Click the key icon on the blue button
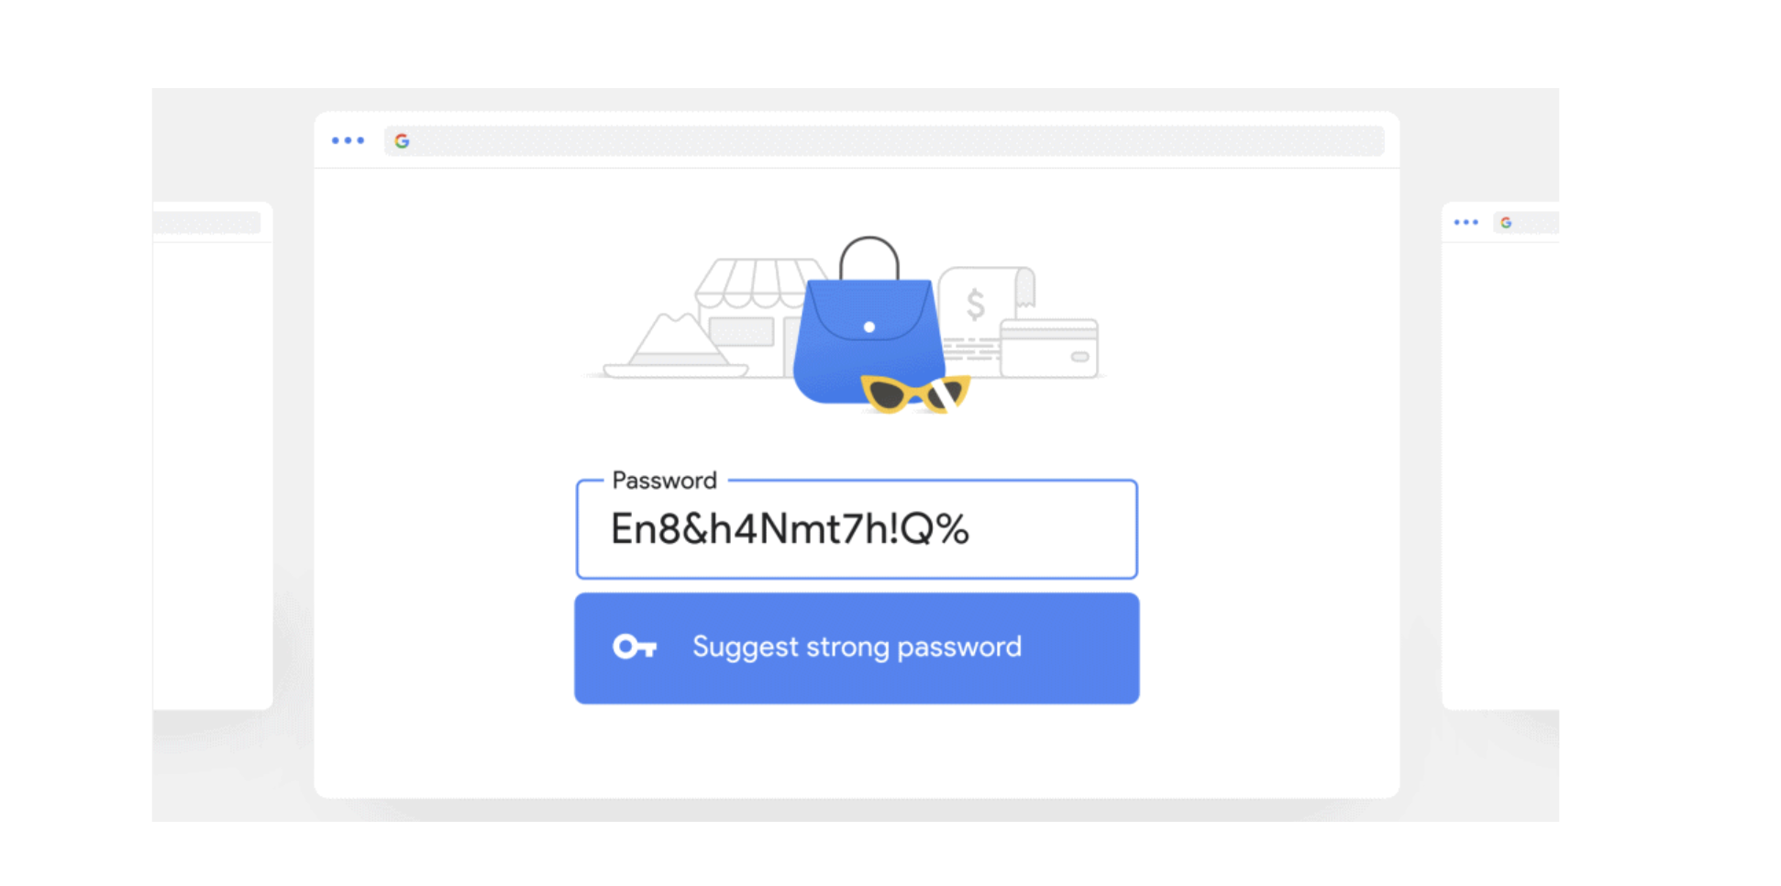This screenshot has width=1781, height=886. coord(635,648)
